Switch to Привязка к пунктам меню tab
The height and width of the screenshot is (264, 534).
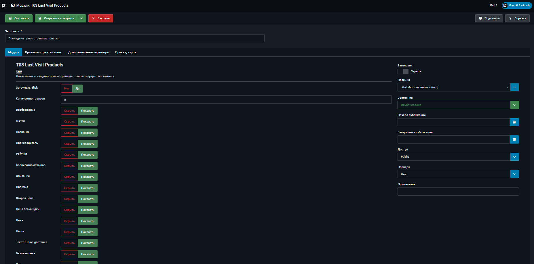coord(43,52)
